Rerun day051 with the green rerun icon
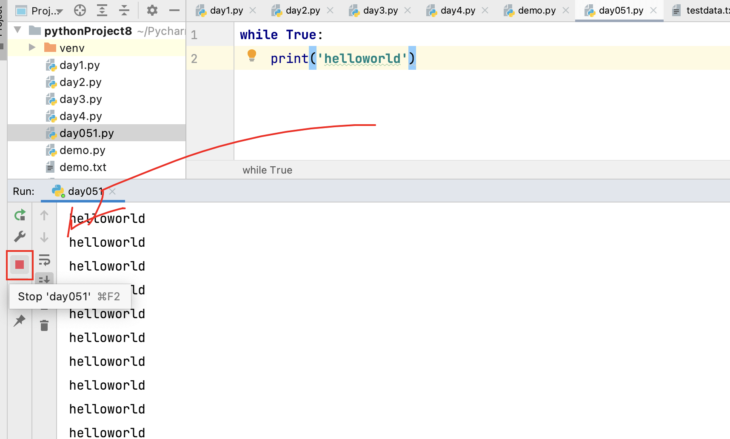 (20, 215)
